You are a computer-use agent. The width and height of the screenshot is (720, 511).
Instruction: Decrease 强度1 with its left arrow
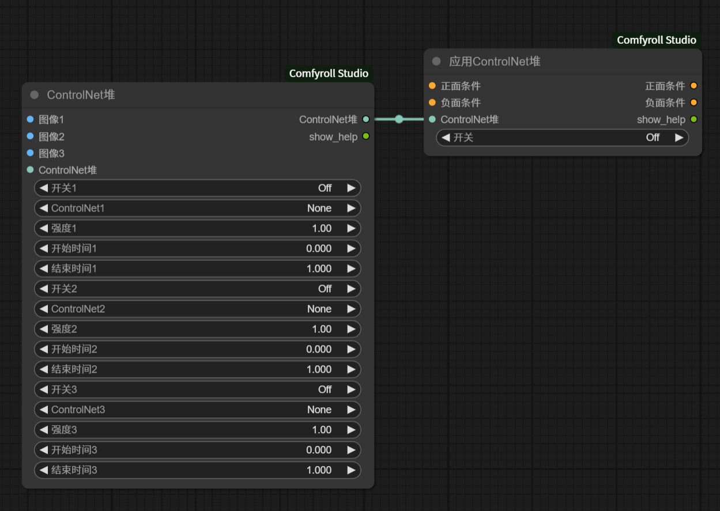44,228
